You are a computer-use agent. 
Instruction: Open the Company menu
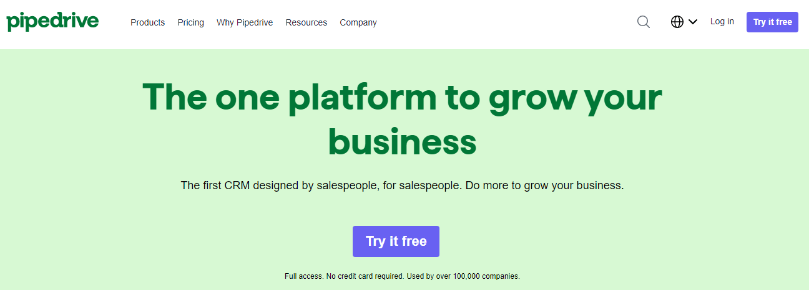[x=358, y=22]
